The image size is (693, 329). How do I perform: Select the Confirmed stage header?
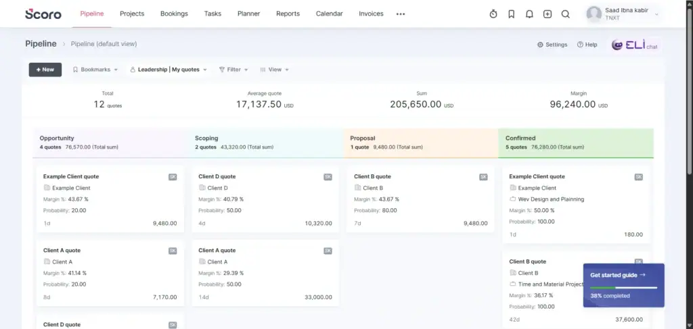point(576,143)
